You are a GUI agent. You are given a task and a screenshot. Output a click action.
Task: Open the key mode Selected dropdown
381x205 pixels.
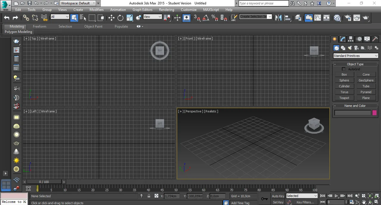(x=302, y=196)
